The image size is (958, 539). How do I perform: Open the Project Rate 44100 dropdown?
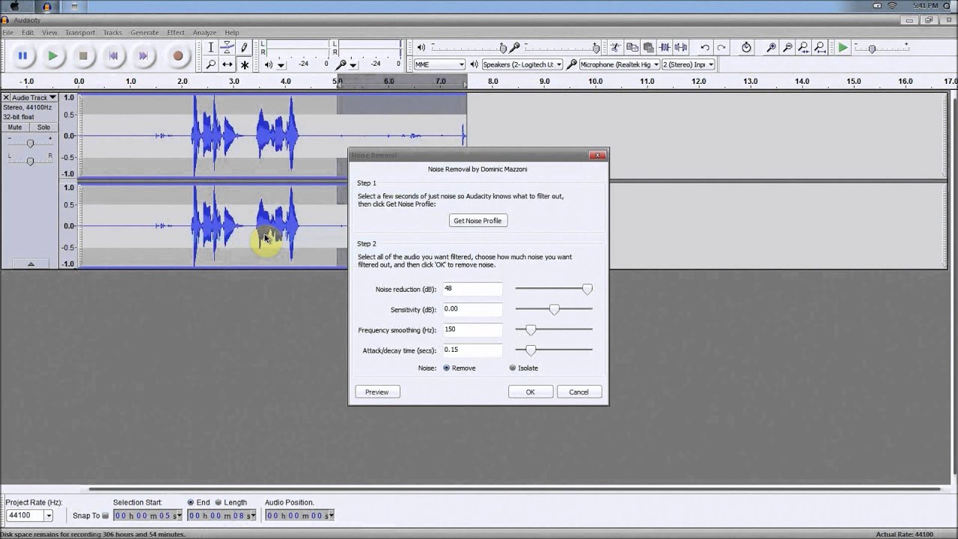click(x=49, y=515)
